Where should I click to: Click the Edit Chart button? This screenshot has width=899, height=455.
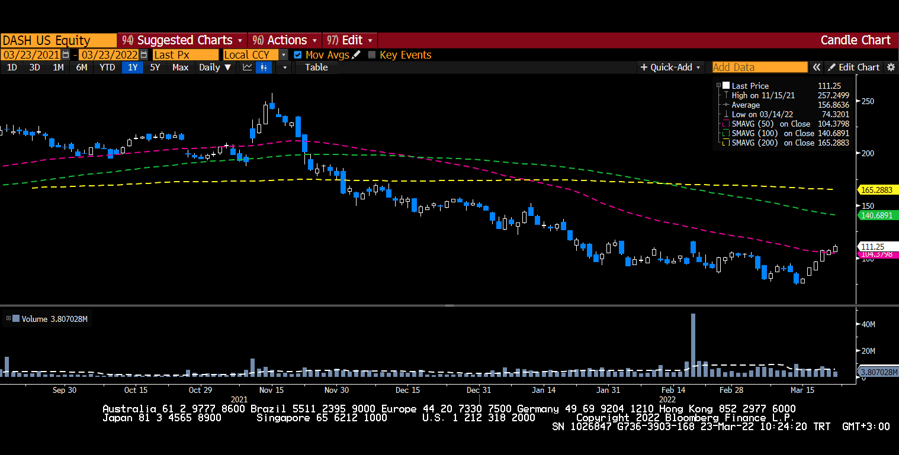(853, 67)
